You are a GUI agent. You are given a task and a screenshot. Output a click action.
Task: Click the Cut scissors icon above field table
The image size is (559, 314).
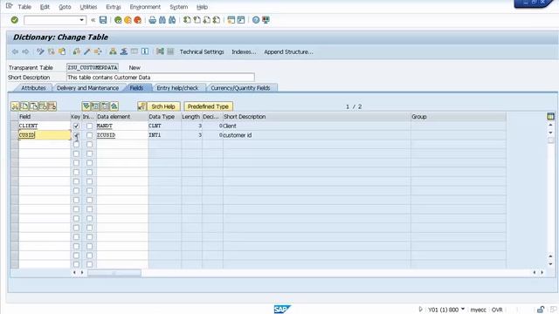tap(15, 106)
